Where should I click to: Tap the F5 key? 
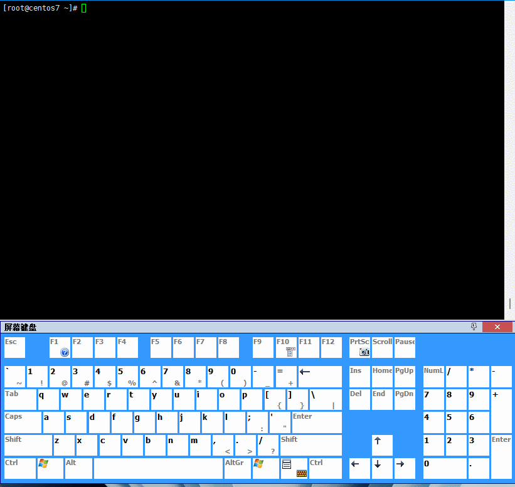pyautogui.click(x=161, y=347)
